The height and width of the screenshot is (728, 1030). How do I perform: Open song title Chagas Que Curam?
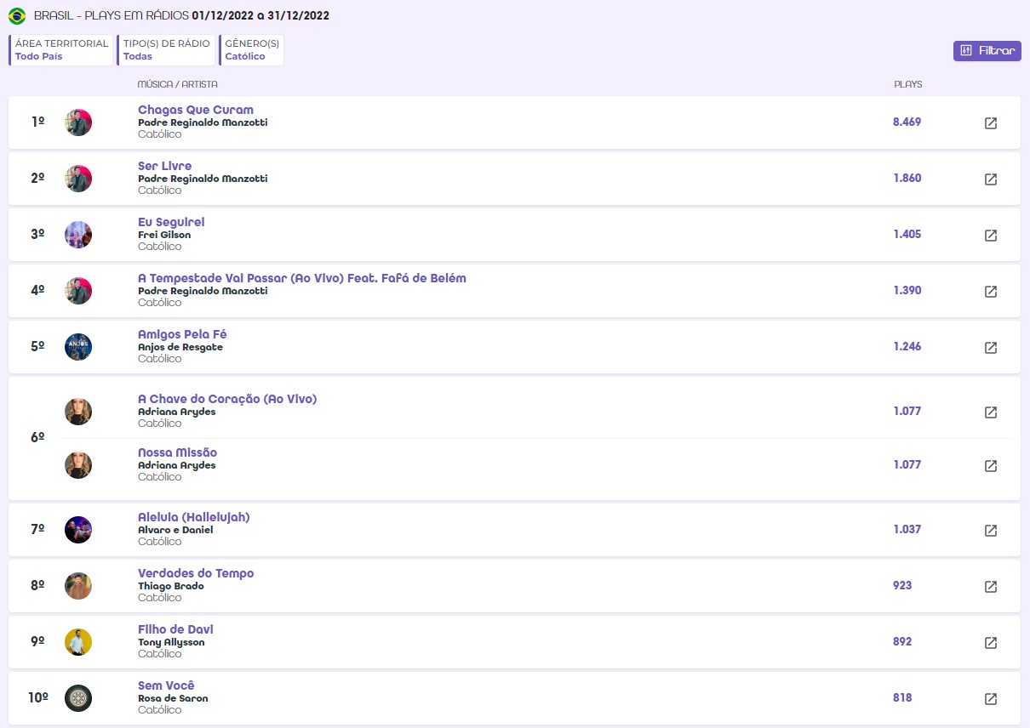196,110
